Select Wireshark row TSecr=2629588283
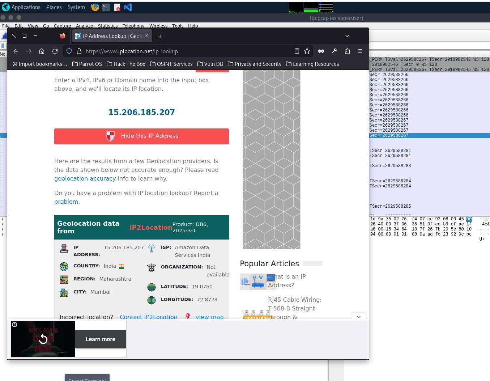490x381 pixels. coord(430,166)
